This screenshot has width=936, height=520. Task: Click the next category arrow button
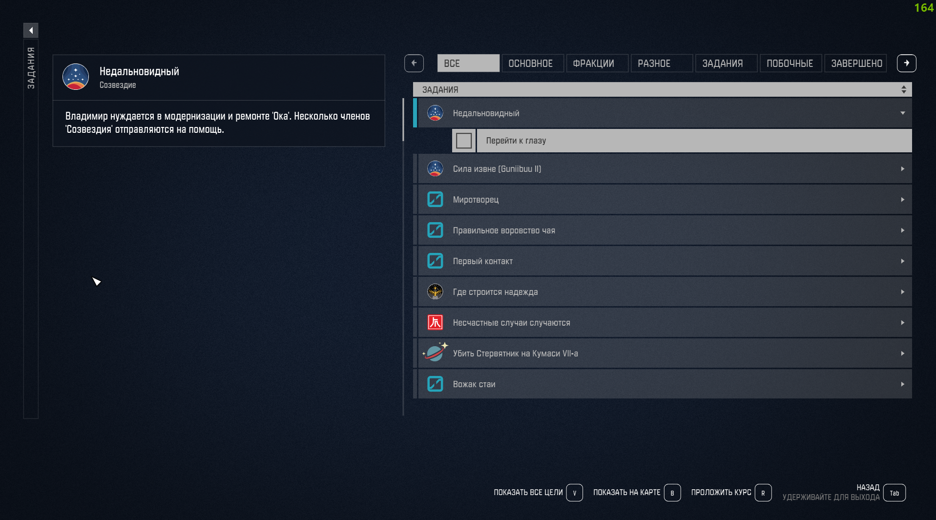[x=907, y=63]
